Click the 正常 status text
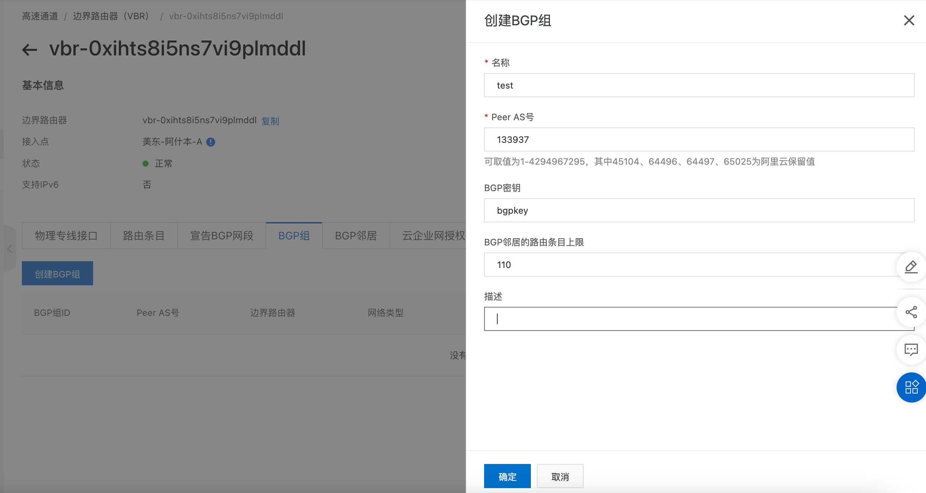 coord(164,164)
